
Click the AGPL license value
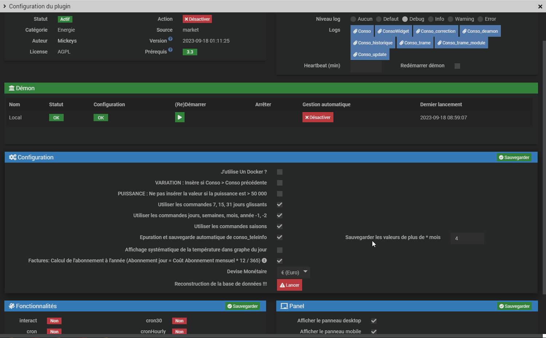[x=64, y=52]
